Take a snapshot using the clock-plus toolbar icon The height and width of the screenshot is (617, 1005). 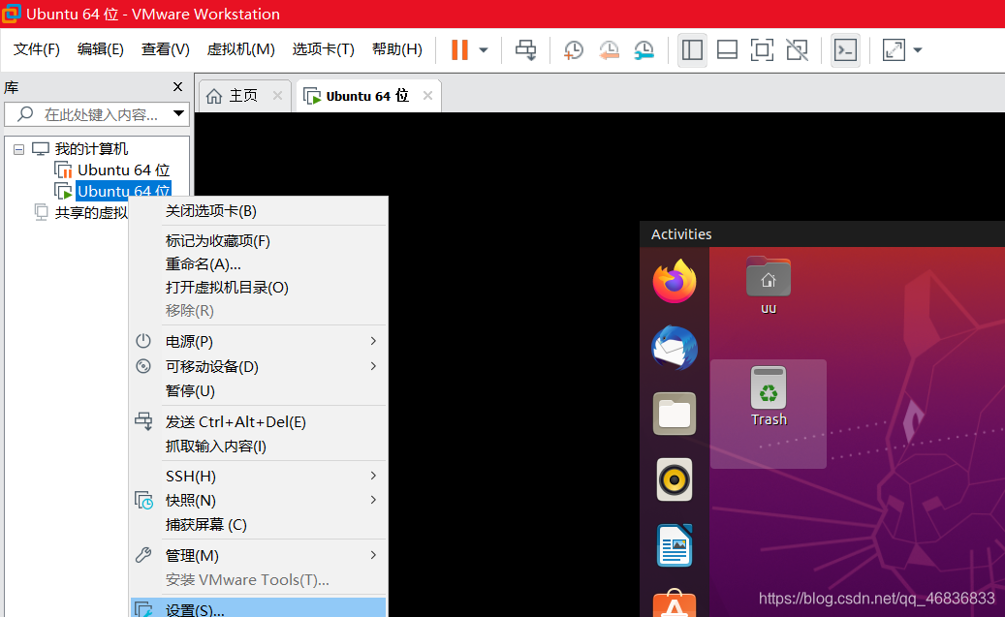[x=573, y=50]
